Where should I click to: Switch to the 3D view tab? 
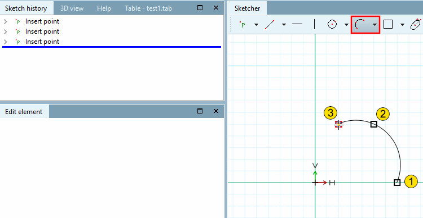(x=72, y=8)
